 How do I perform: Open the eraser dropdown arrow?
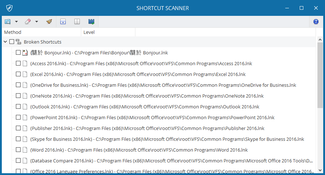37,22
